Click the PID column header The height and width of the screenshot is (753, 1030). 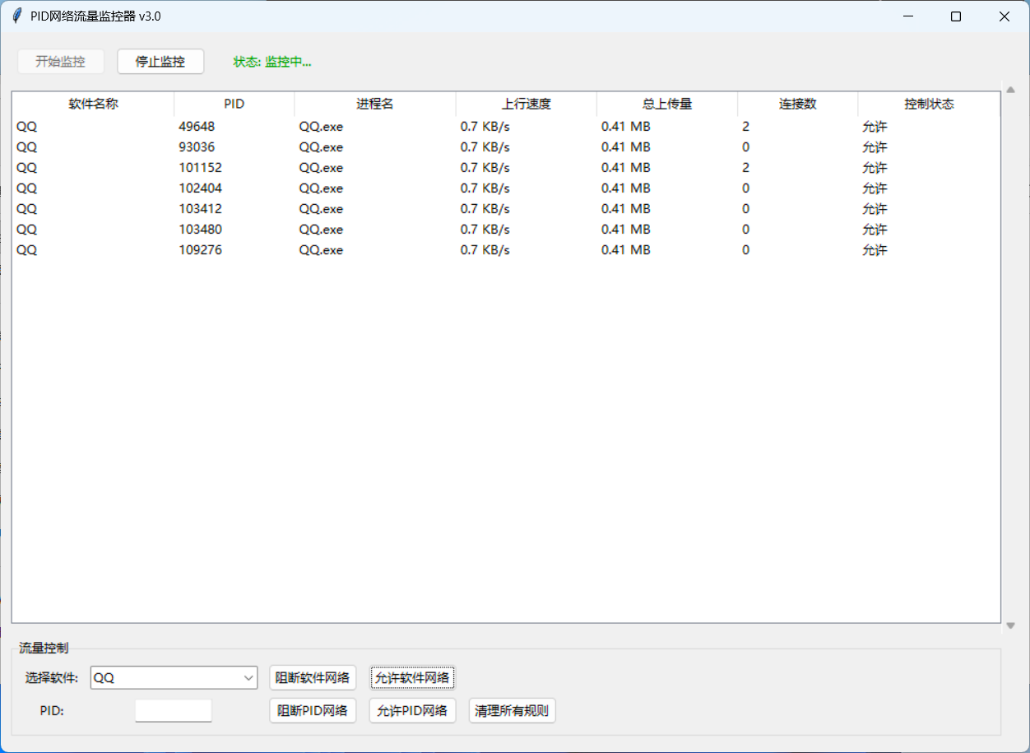pyautogui.click(x=234, y=104)
